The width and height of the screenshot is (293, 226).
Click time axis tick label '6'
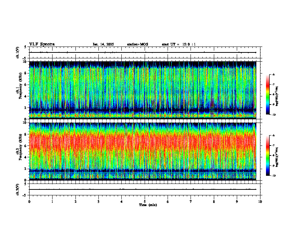pos(168,202)
